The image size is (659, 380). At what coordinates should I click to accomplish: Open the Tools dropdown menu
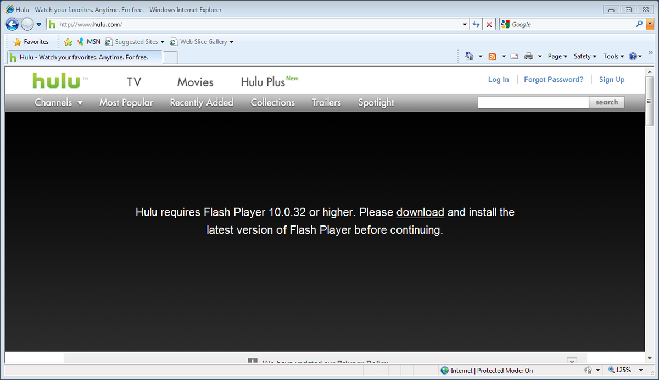(x=612, y=56)
